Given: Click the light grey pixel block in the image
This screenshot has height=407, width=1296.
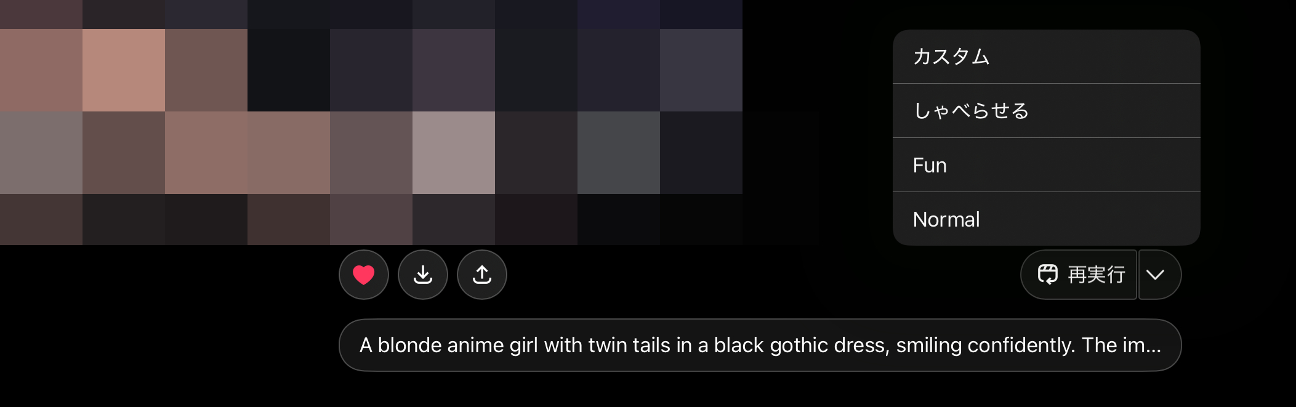Looking at the screenshot, I should pyautogui.click(x=454, y=153).
